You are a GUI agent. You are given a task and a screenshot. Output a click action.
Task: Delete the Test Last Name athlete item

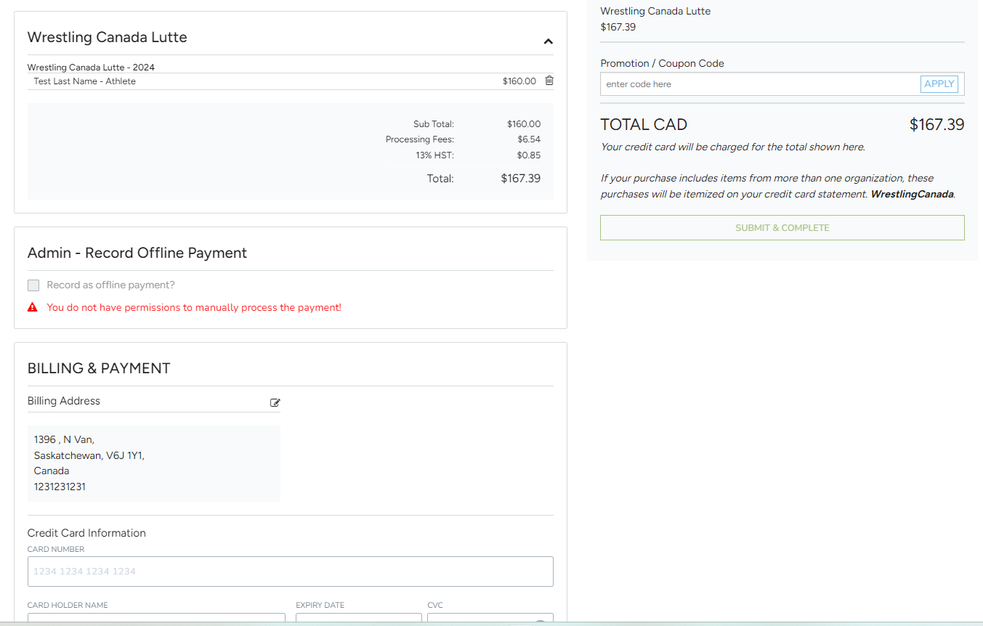click(x=549, y=81)
